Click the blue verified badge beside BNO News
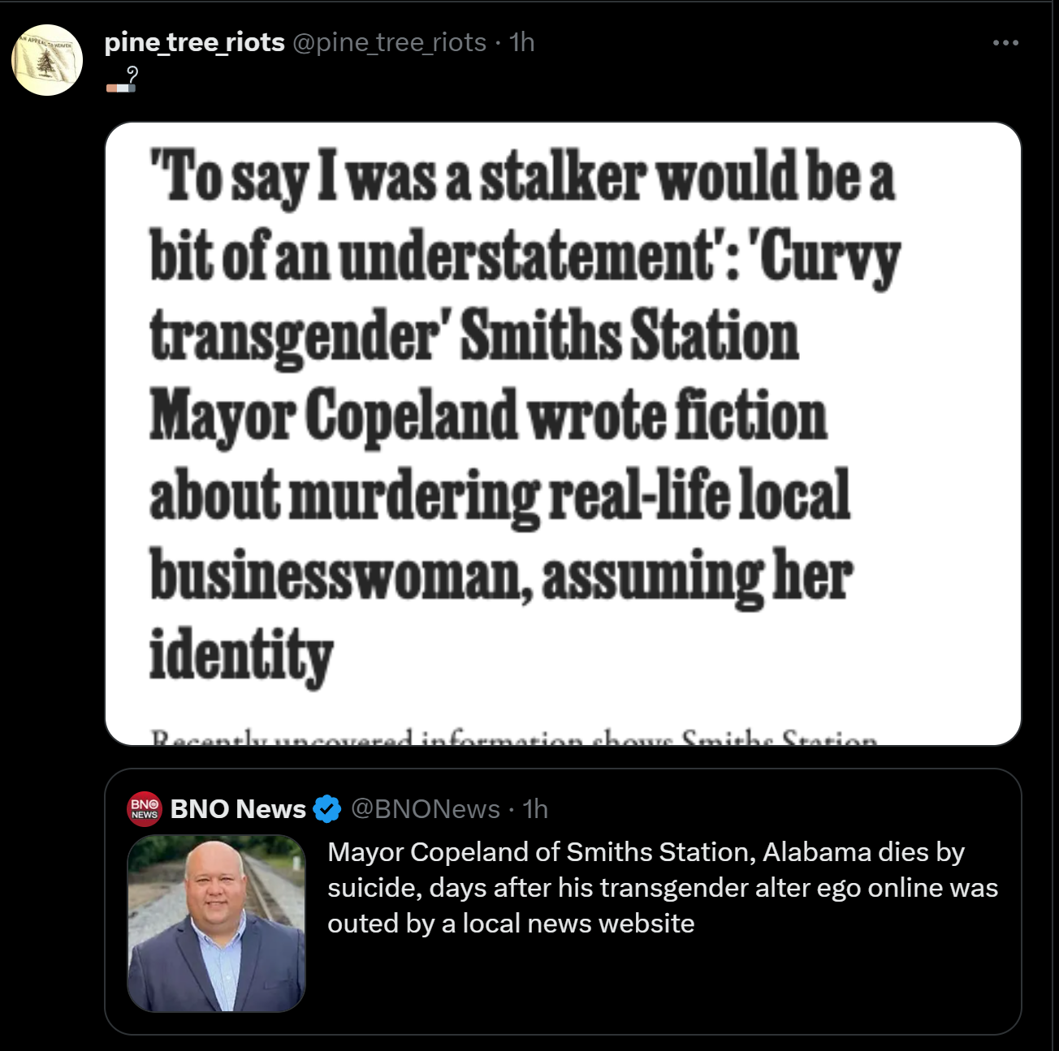1059x1051 pixels. (327, 809)
